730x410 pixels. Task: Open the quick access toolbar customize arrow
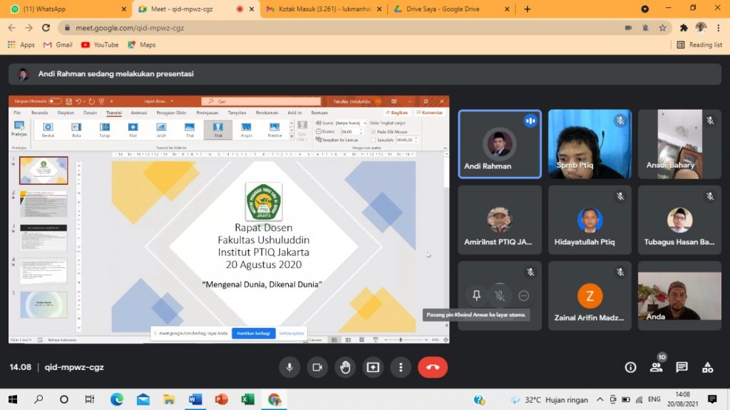[x=112, y=101]
